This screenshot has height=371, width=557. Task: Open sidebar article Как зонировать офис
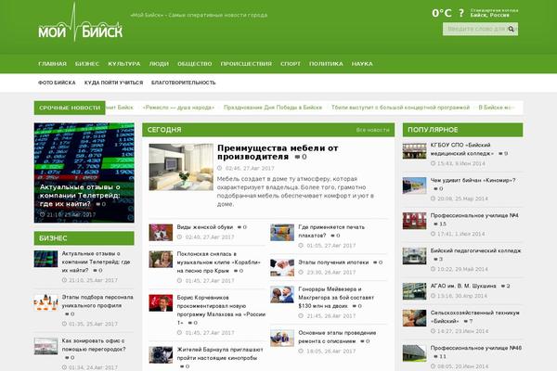(x=94, y=345)
